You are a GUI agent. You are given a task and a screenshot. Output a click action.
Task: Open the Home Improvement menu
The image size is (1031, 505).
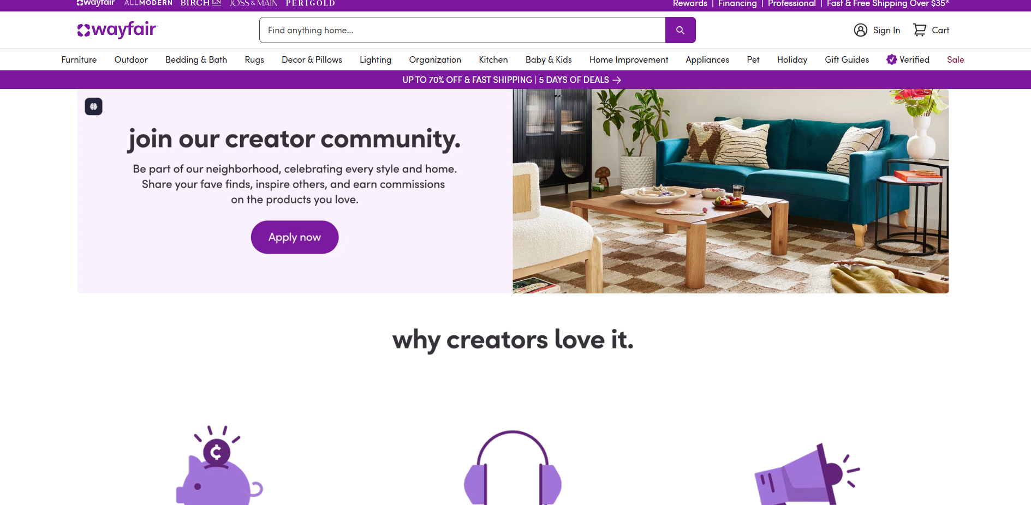coord(629,59)
